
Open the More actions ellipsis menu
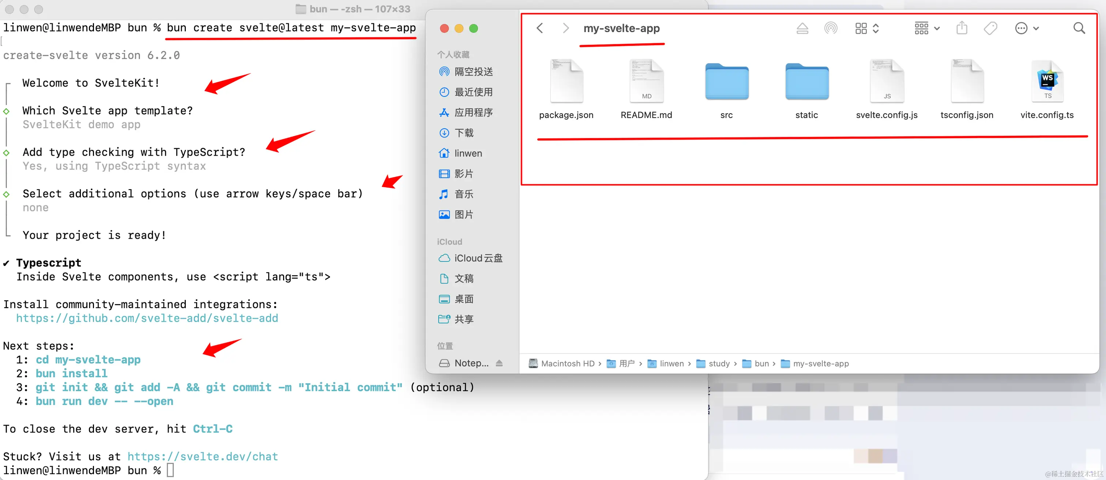(1026, 29)
